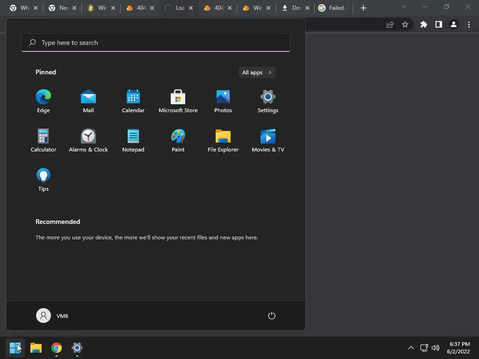Open File Explorer from the taskbar
The image size is (479, 359).
pos(36,348)
